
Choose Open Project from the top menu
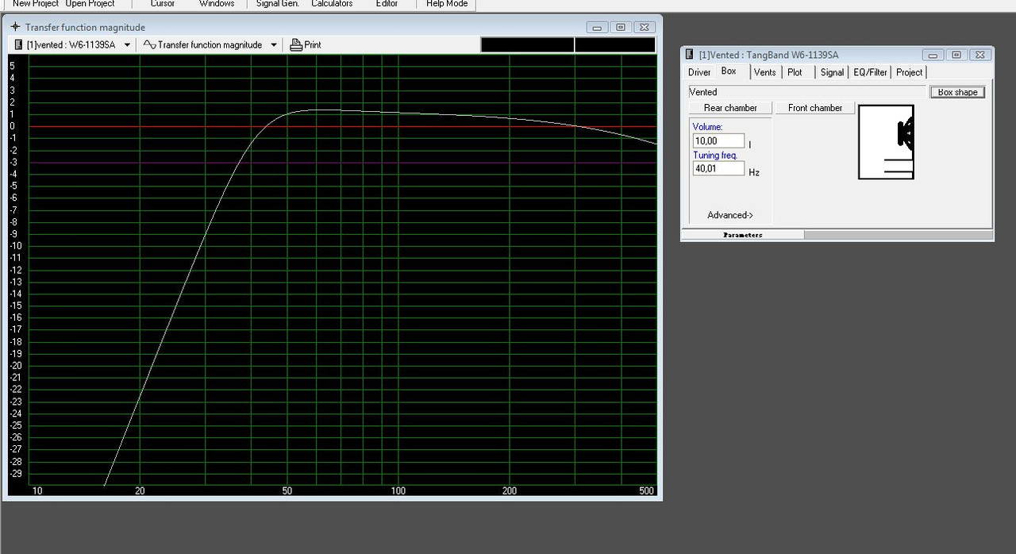point(90,4)
